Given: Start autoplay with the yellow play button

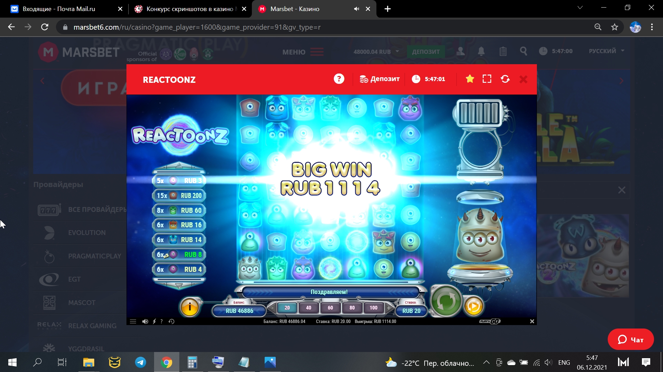Looking at the screenshot, I should pos(473,306).
